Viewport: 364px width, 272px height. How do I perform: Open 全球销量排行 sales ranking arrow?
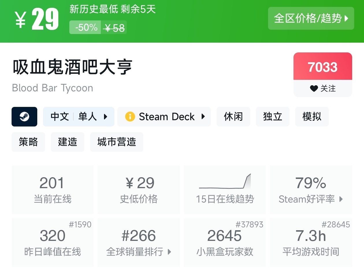pyautogui.click(x=170, y=252)
